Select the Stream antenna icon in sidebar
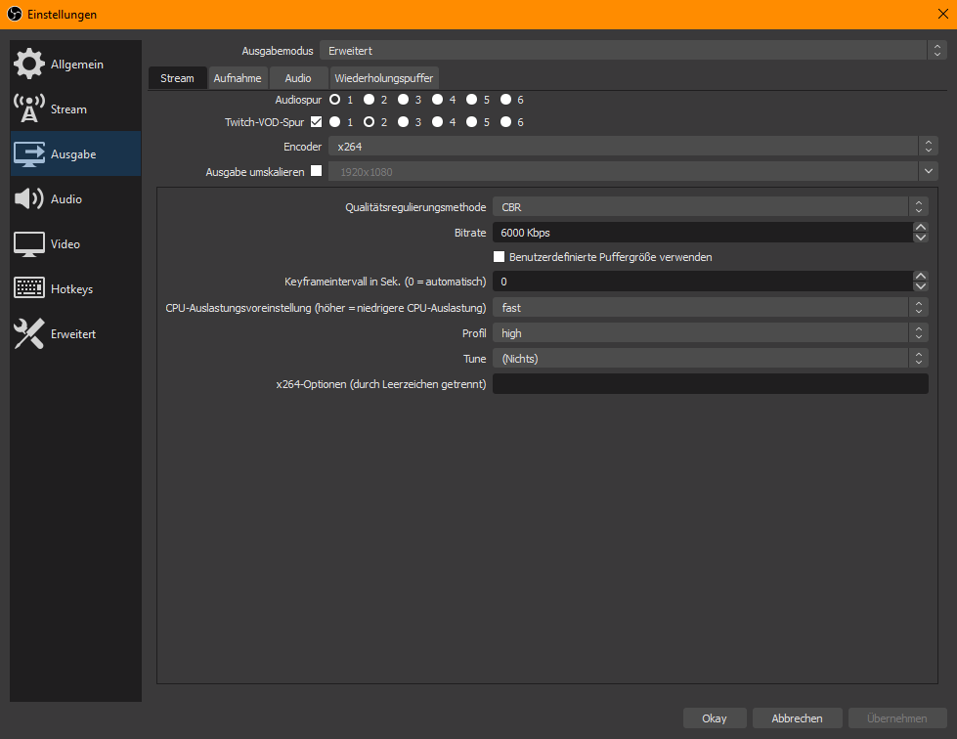 (x=28, y=109)
